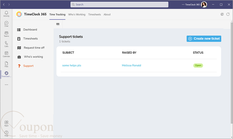Open Chat in the Teams sidebar
The height and width of the screenshot is (139, 233).
[7, 24]
